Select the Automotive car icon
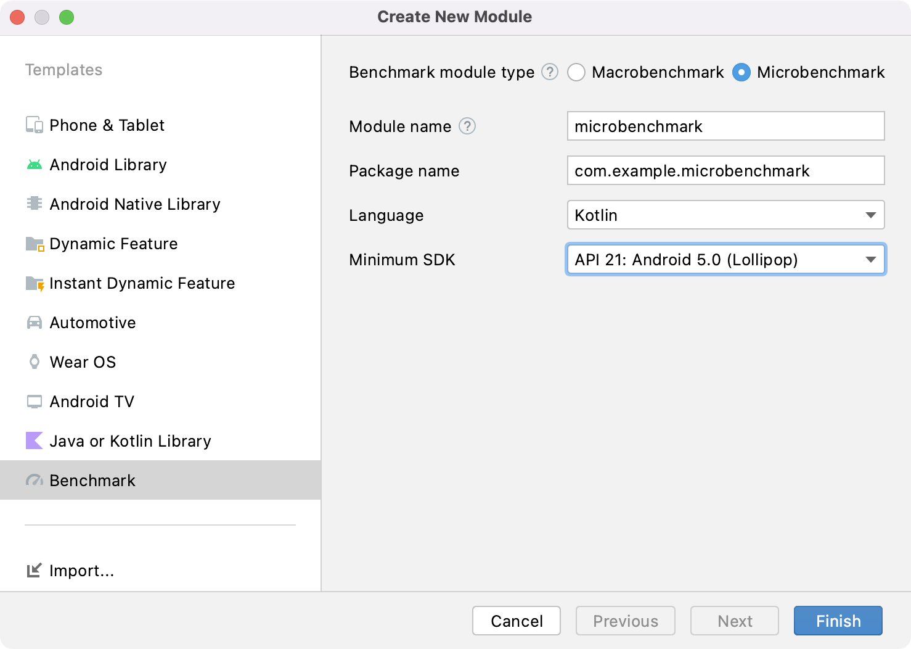This screenshot has height=649, width=911. pyautogui.click(x=35, y=323)
